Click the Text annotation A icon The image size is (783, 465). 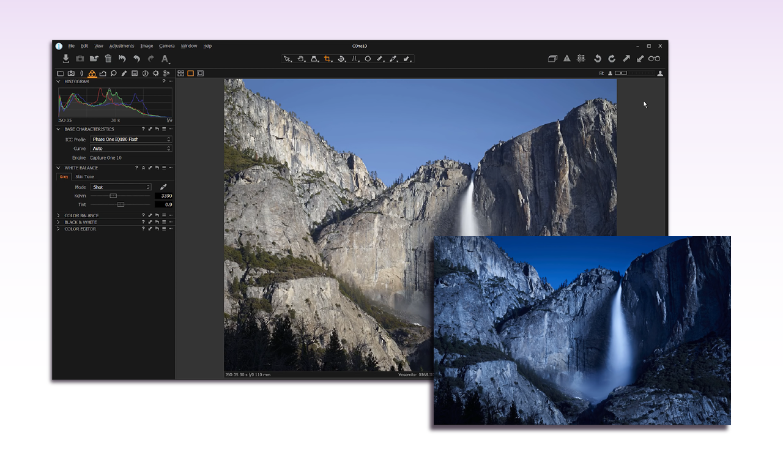tap(165, 59)
